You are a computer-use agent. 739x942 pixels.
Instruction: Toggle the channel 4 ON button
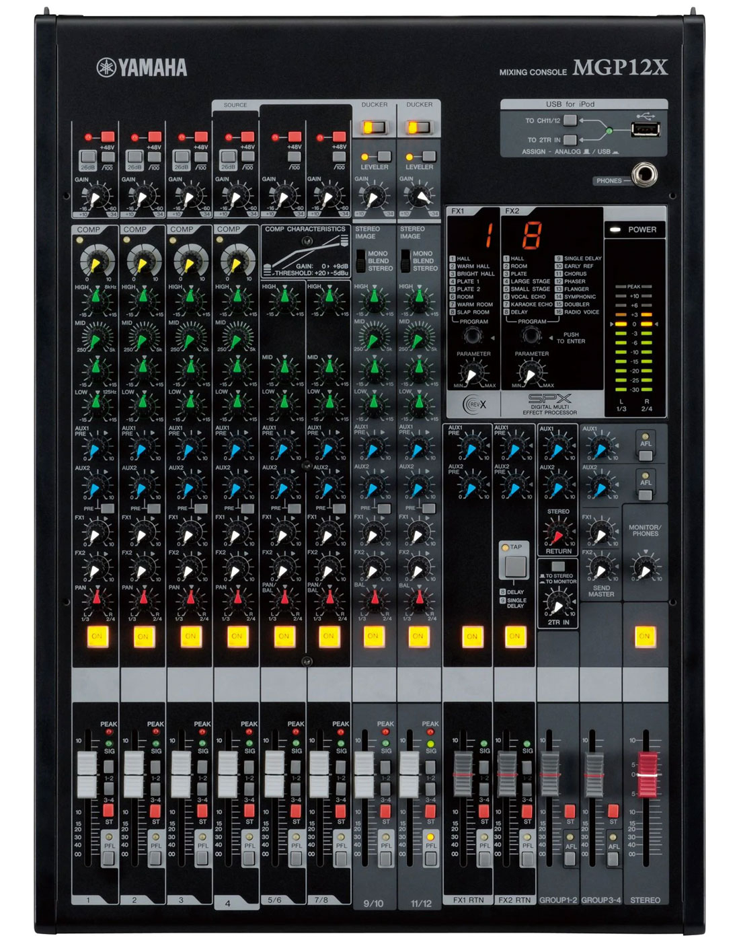pos(237,636)
